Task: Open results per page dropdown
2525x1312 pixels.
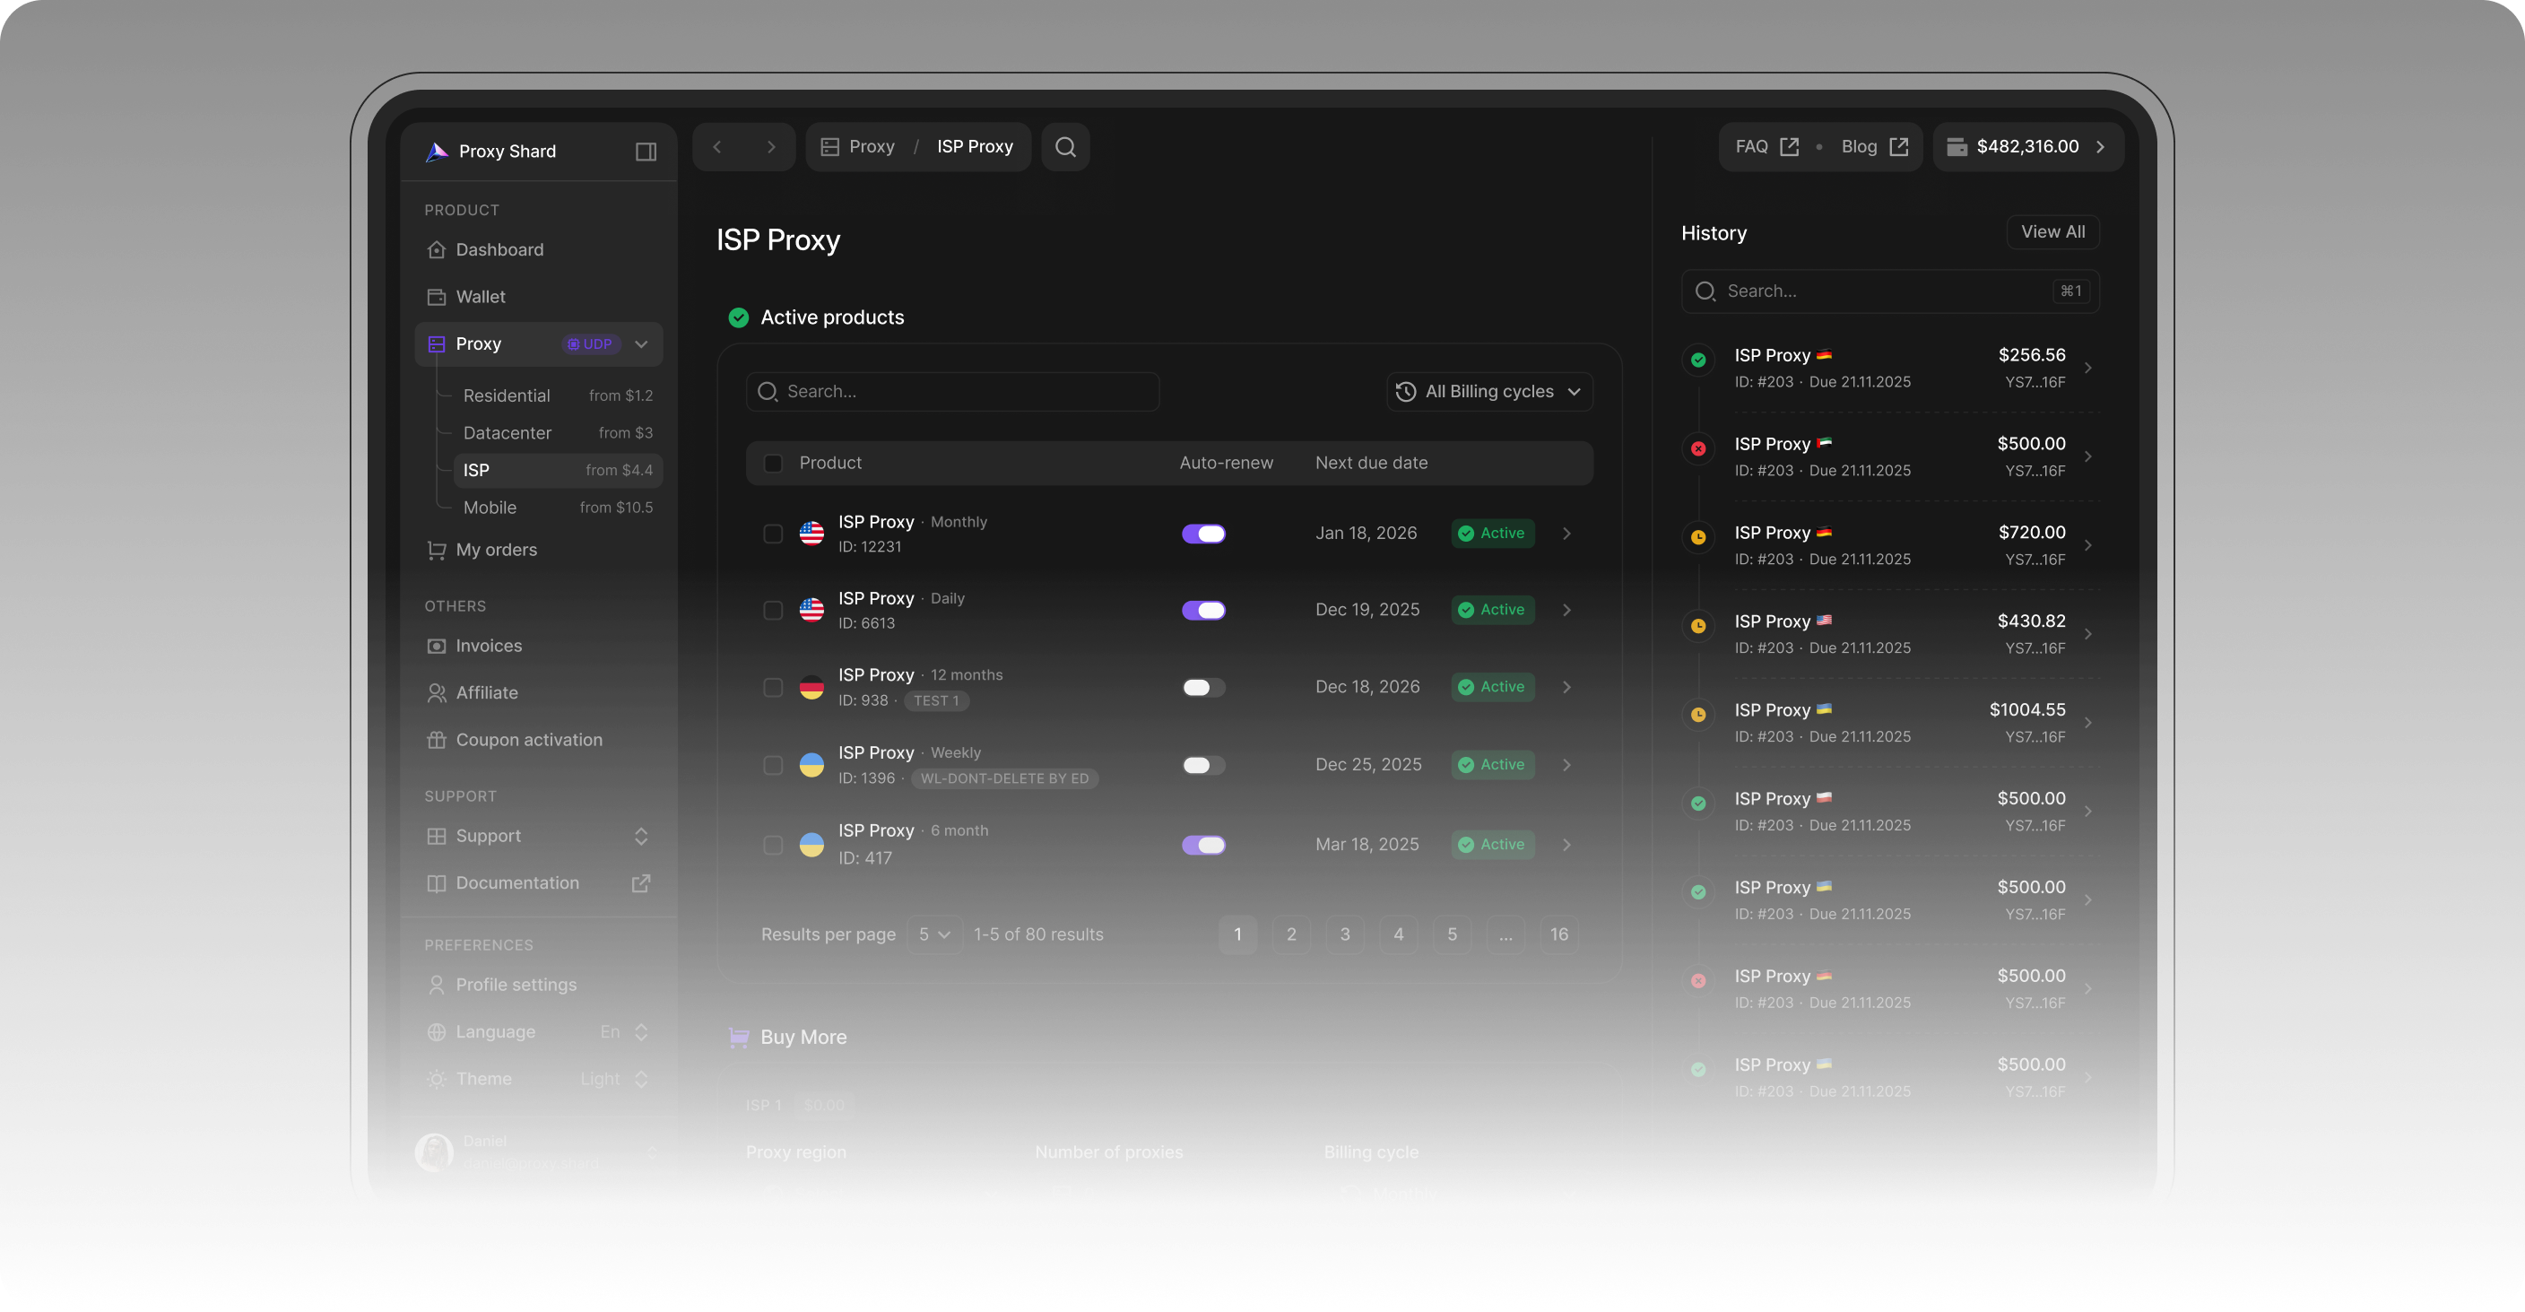Action: (x=934, y=934)
